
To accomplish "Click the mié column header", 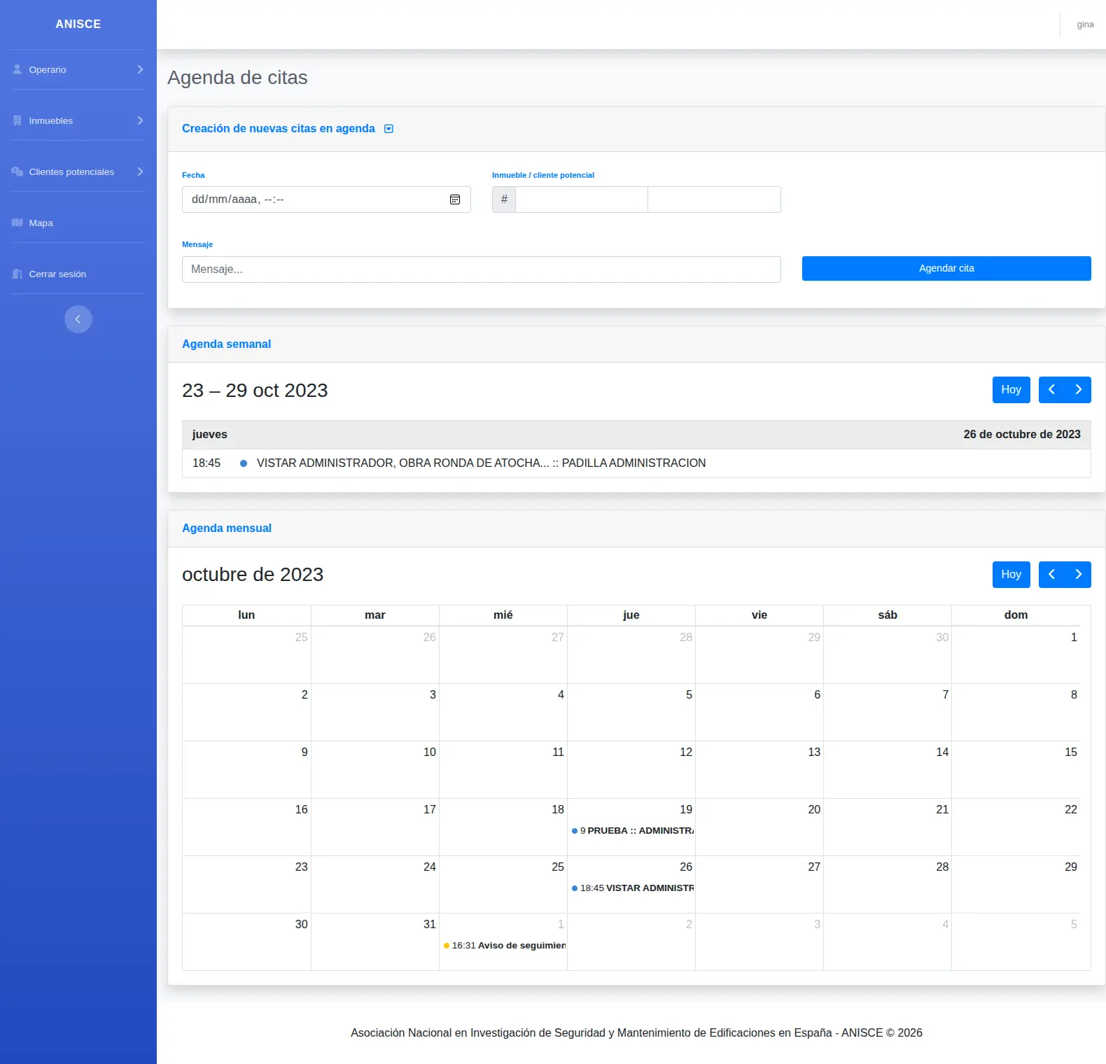I will click(x=503, y=615).
